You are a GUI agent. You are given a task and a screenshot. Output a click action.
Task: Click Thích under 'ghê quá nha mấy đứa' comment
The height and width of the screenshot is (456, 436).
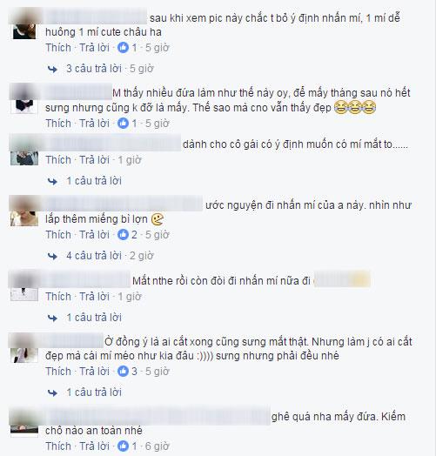[x=58, y=446]
